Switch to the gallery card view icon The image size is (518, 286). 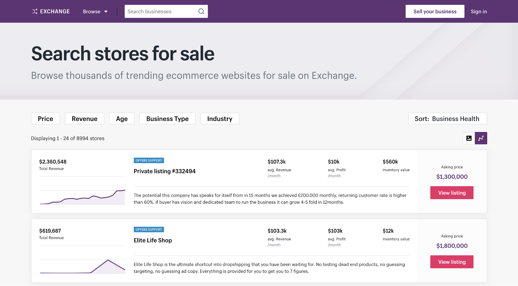click(x=469, y=138)
